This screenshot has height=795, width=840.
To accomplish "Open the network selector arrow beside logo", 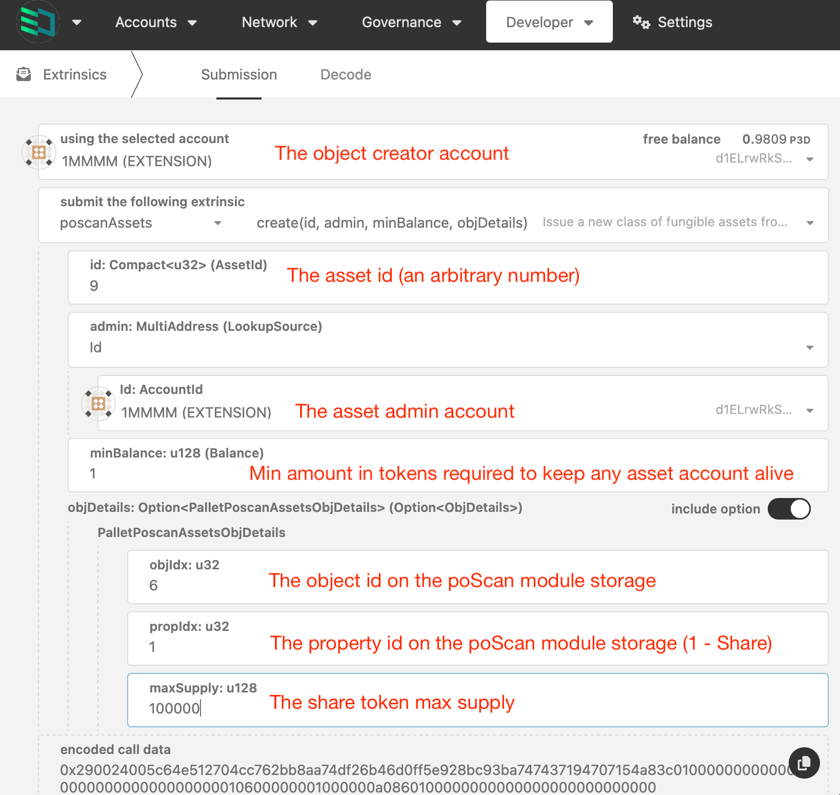I will pos(77,22).
